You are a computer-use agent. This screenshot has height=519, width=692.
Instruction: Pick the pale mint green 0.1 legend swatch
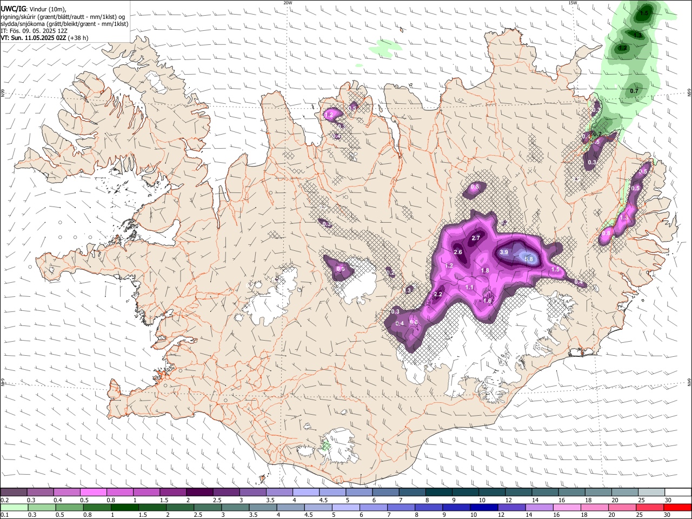pos(14,507)
